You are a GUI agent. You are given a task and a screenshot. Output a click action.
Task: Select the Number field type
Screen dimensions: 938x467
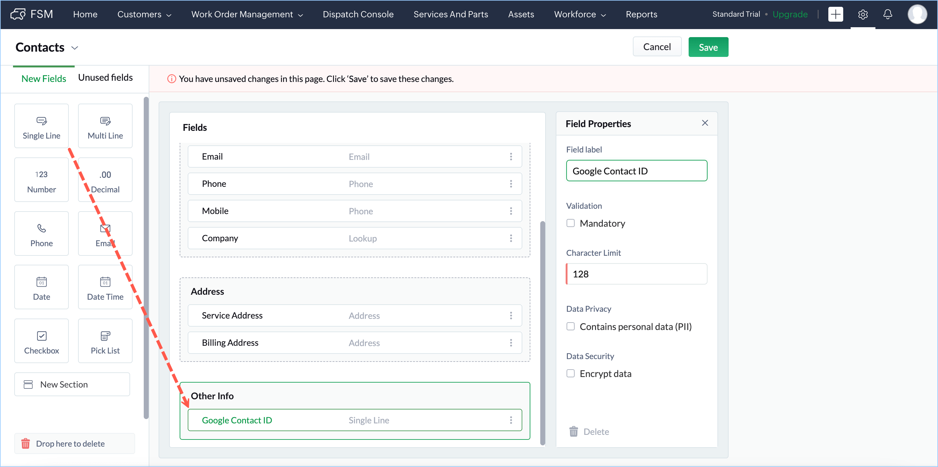pos(41,180)
